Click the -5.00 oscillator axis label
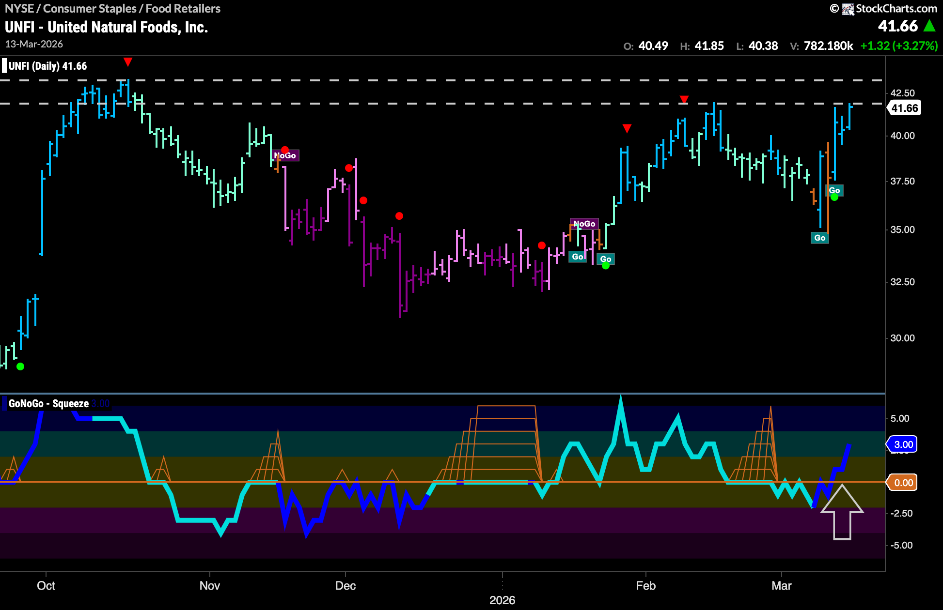The image size is (943, 610). click(x=901, y=546)
